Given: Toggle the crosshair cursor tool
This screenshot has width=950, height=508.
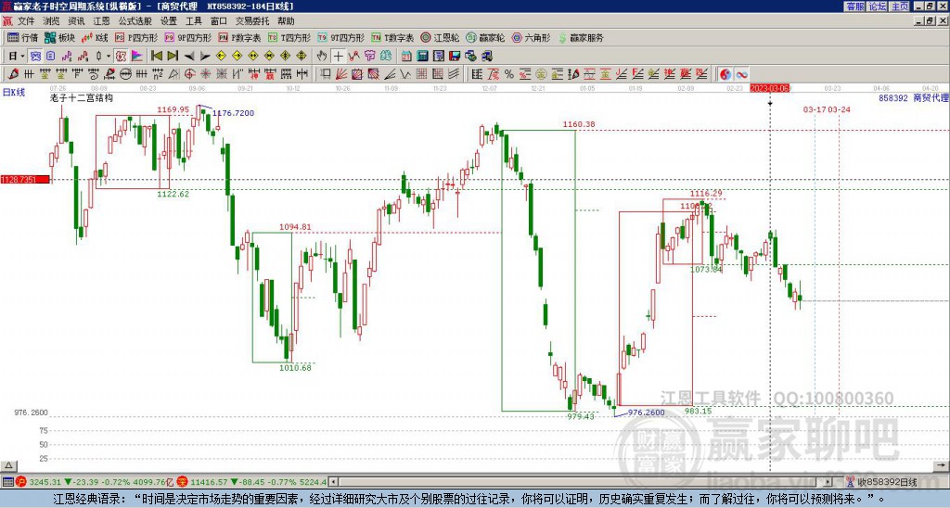Looking at the screenshot, I should [339, 56].
